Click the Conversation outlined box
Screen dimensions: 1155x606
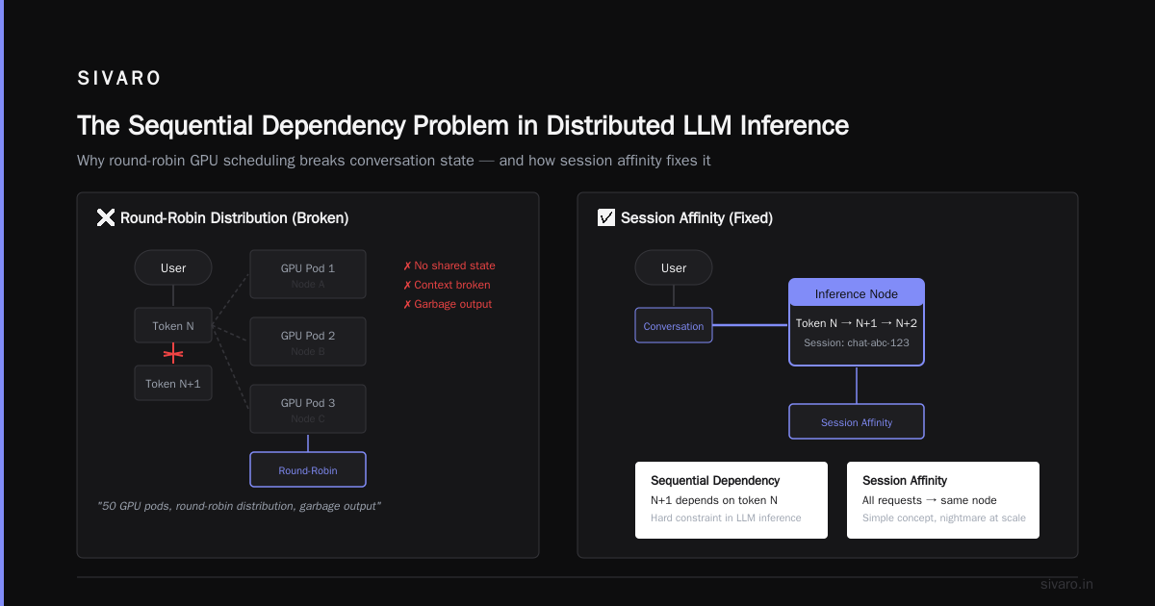[674, 325]
